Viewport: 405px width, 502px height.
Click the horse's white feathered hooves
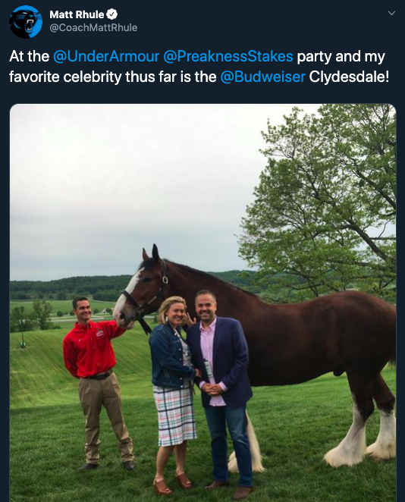(x=362, y=442)
